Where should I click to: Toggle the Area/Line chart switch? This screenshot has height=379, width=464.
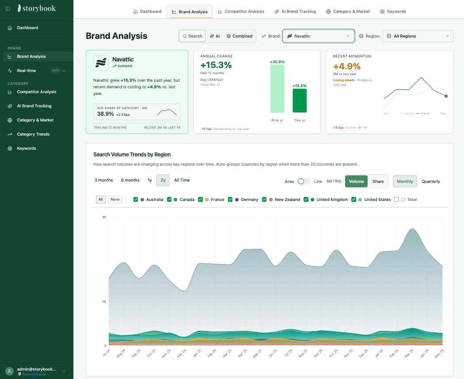304,182
